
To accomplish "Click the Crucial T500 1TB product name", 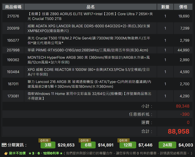I will click(89, 41).
